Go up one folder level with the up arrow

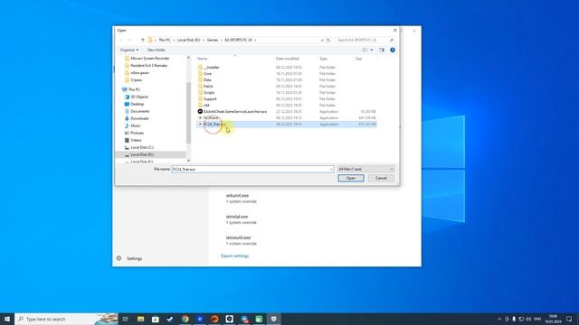(143, 40)
